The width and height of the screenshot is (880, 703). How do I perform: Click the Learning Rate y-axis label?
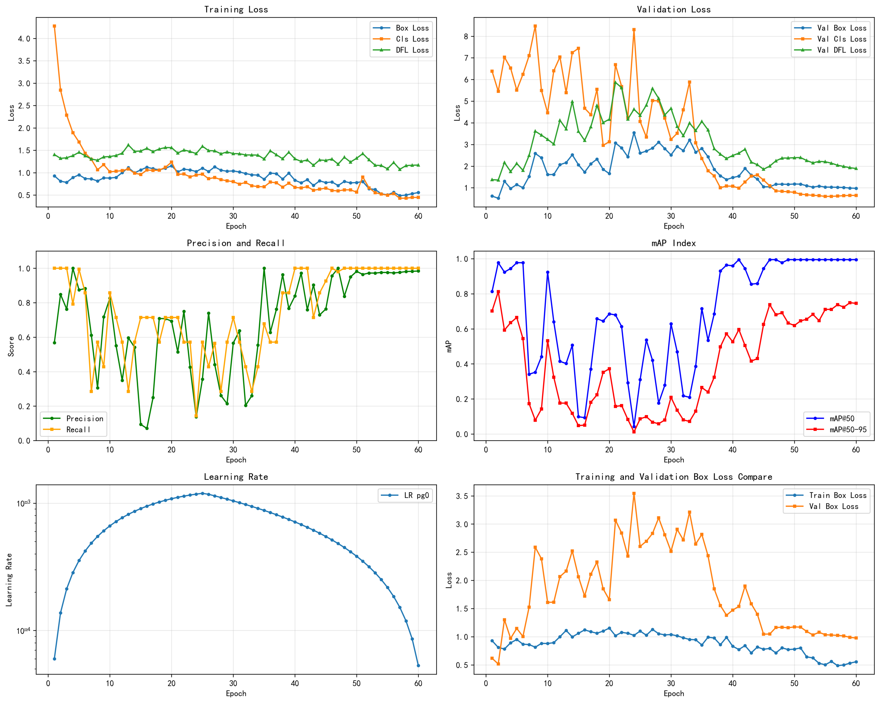[x=9, y=580]
